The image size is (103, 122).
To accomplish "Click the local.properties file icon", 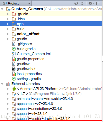I will point(14,74).
